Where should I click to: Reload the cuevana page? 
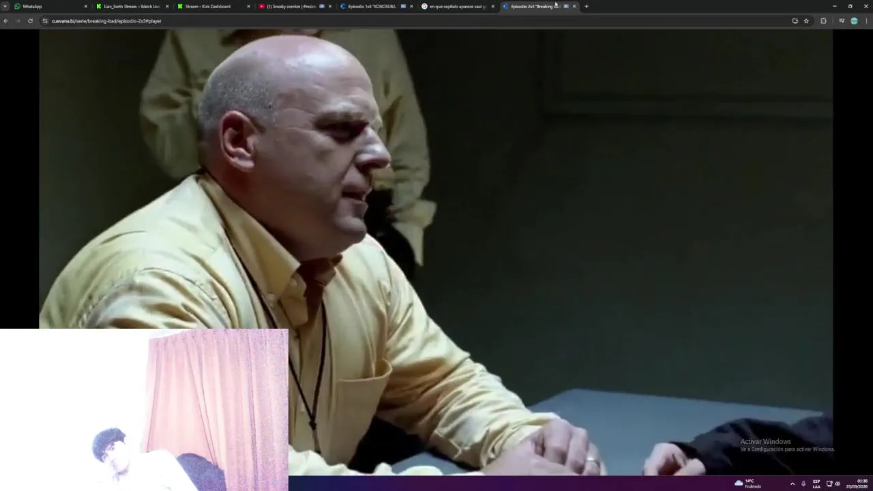30,21
